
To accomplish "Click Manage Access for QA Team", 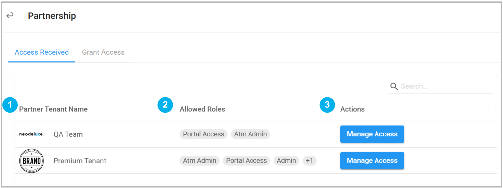I will 372,134.
